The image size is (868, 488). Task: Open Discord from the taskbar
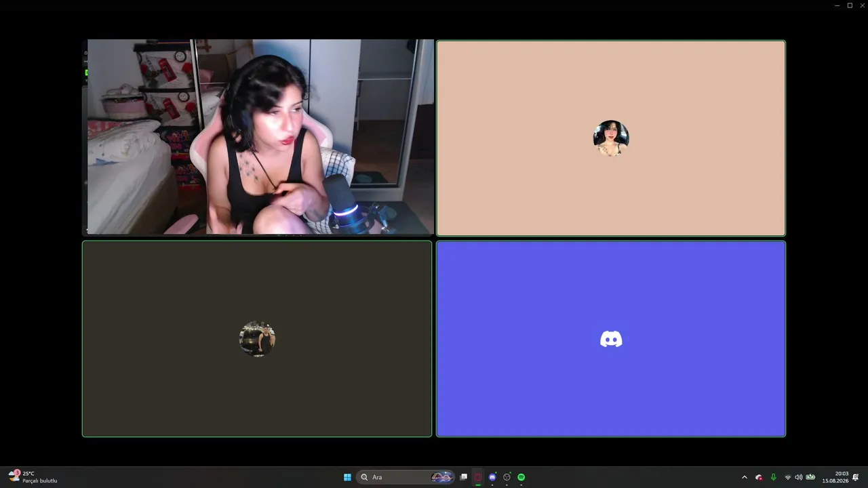click(x=492, y=477)
